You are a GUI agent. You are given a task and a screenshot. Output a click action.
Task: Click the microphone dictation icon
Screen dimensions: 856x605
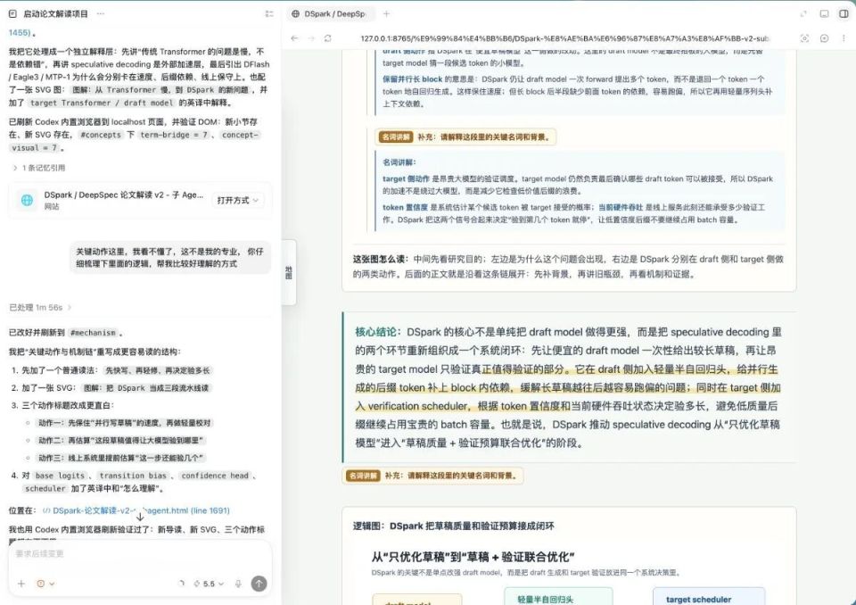pos(238,584)
